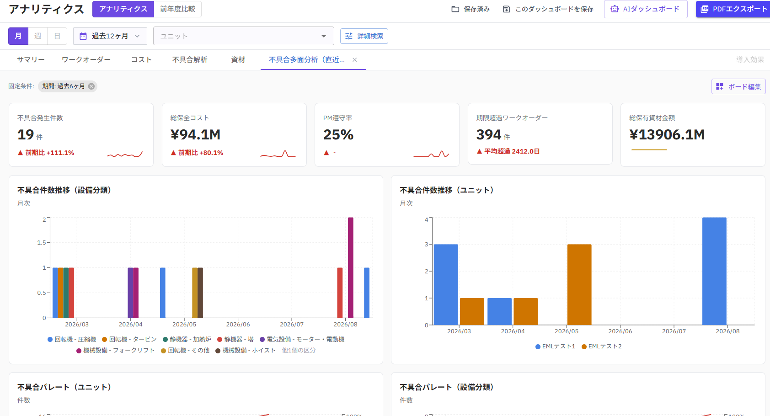
Task: Click the AI dashboard robot icon
Action: (x=615, y=9)
